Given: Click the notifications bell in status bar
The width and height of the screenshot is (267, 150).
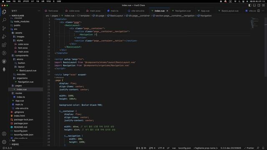Looking at the screenshot, I should click(x=263, y=148).
